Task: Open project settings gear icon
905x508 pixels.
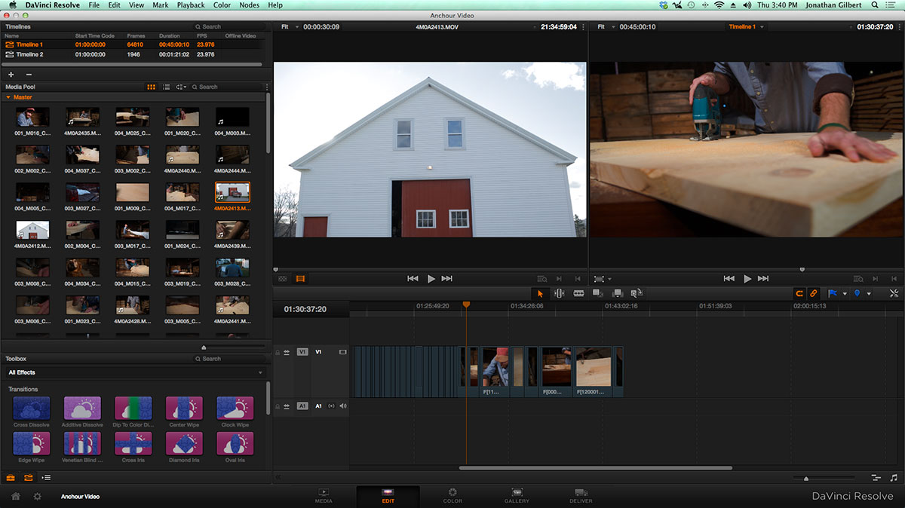Action: pos(37,497)
